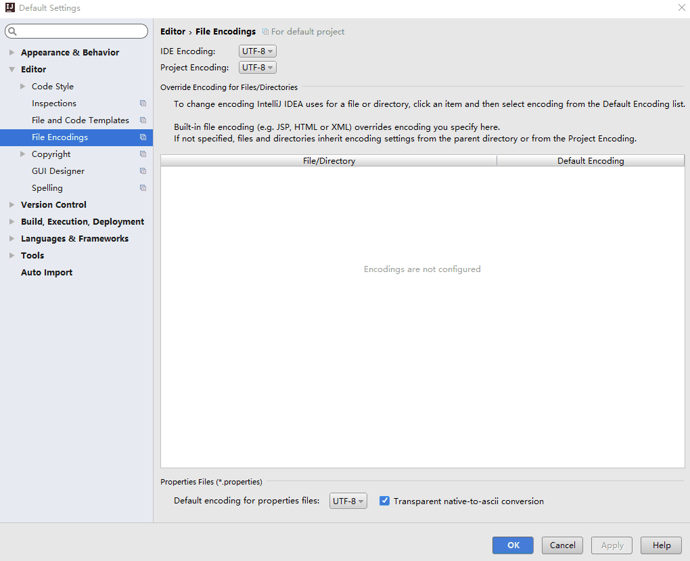Click the magnifier icon in the search box

point(11,30)
